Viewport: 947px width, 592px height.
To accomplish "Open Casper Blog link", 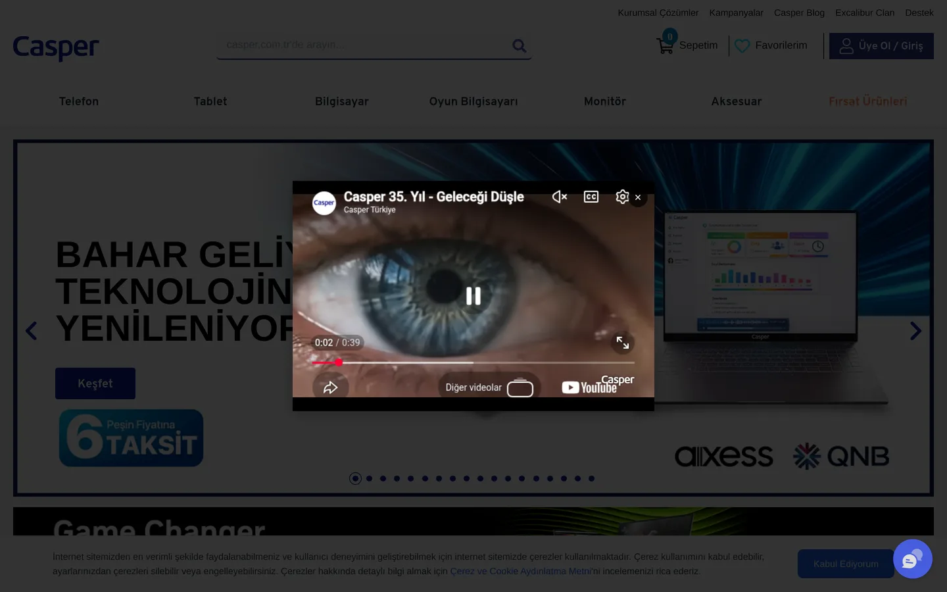I will point(799,12).
